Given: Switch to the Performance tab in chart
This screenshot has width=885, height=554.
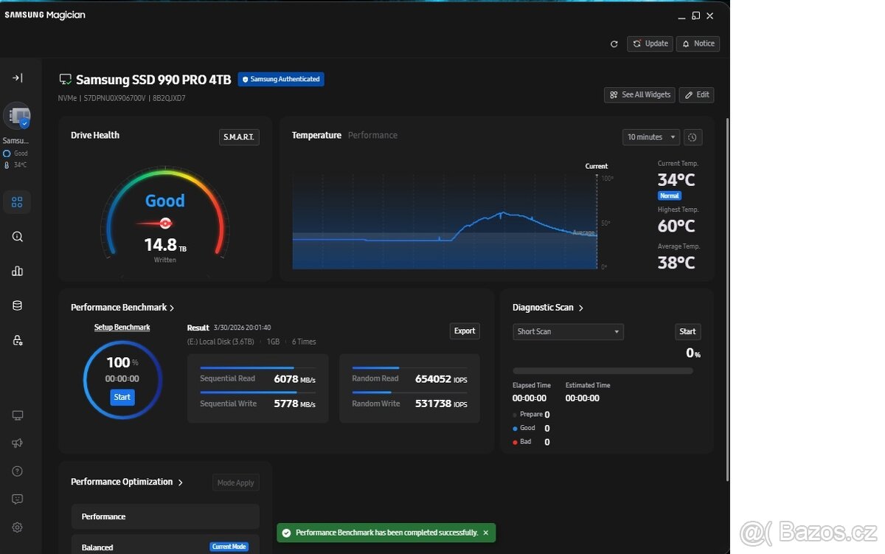Looking at the screenshot, I should pyautogui.click(x=372, y=136).
